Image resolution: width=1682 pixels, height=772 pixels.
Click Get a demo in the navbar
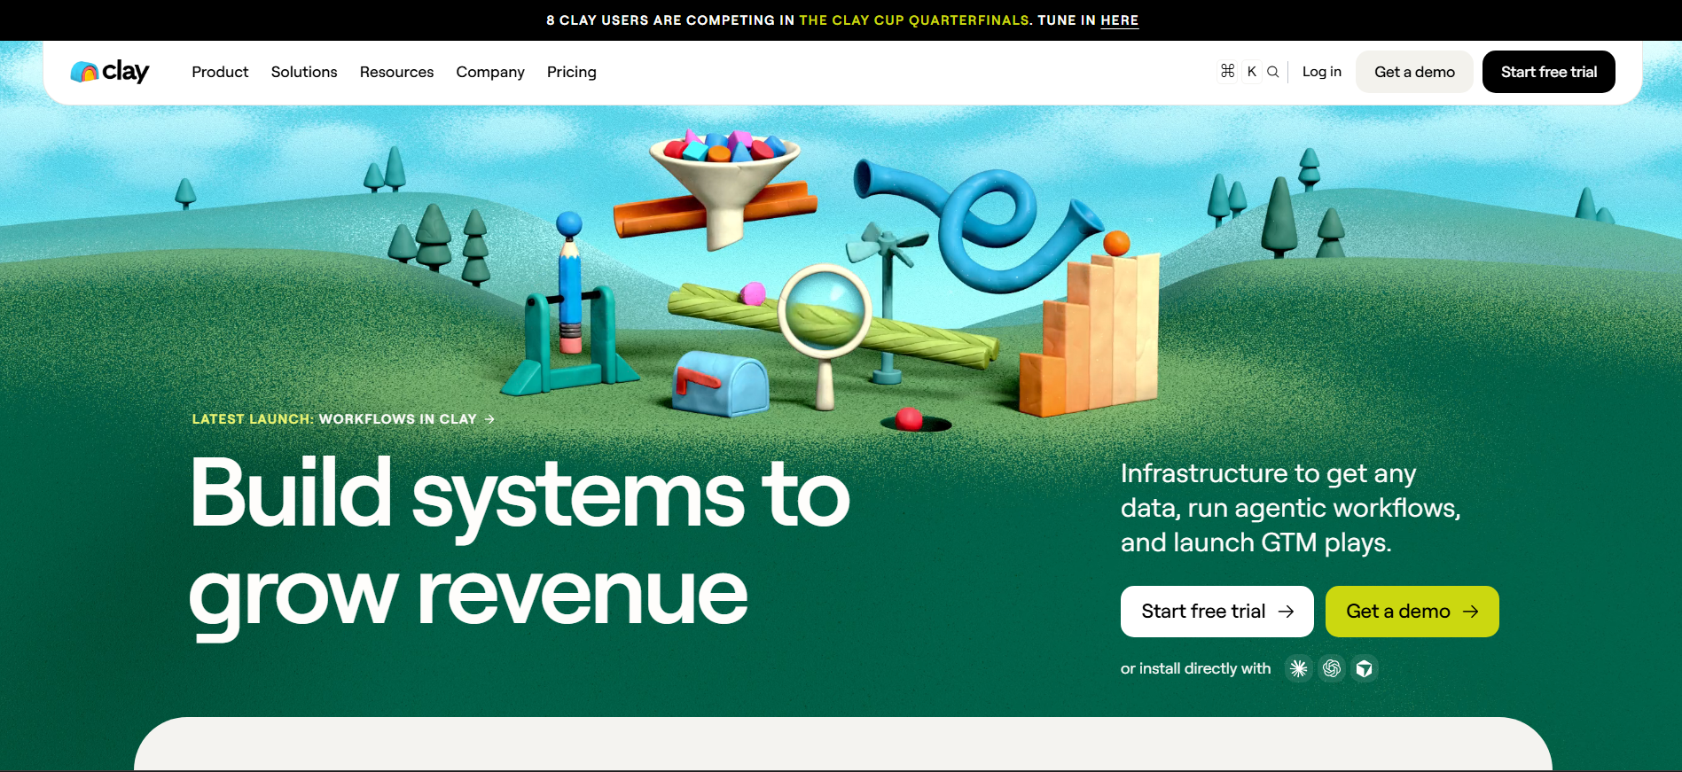(1415, 72)
